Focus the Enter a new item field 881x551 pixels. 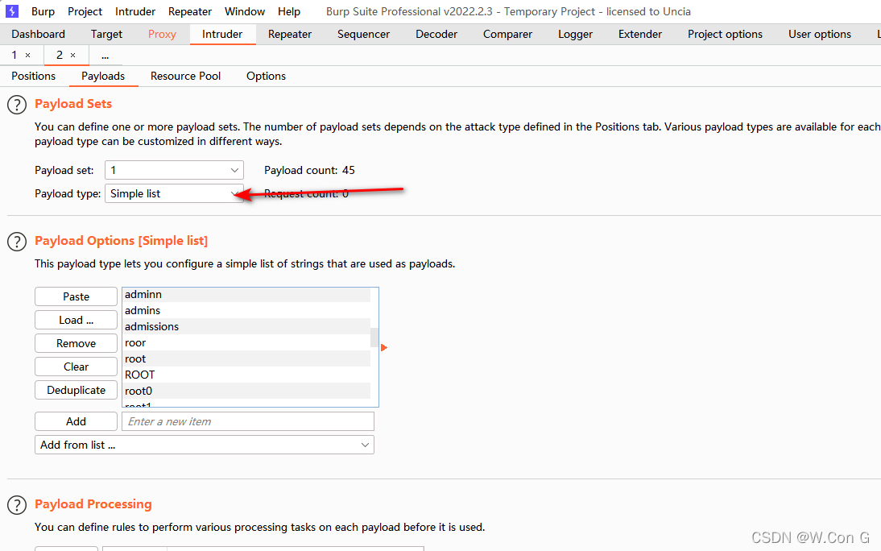248,421
